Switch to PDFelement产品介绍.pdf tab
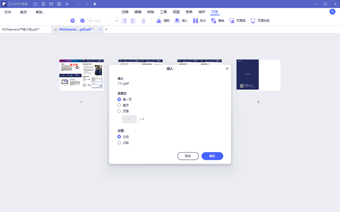340x212 pixels. tap(21, 30)
